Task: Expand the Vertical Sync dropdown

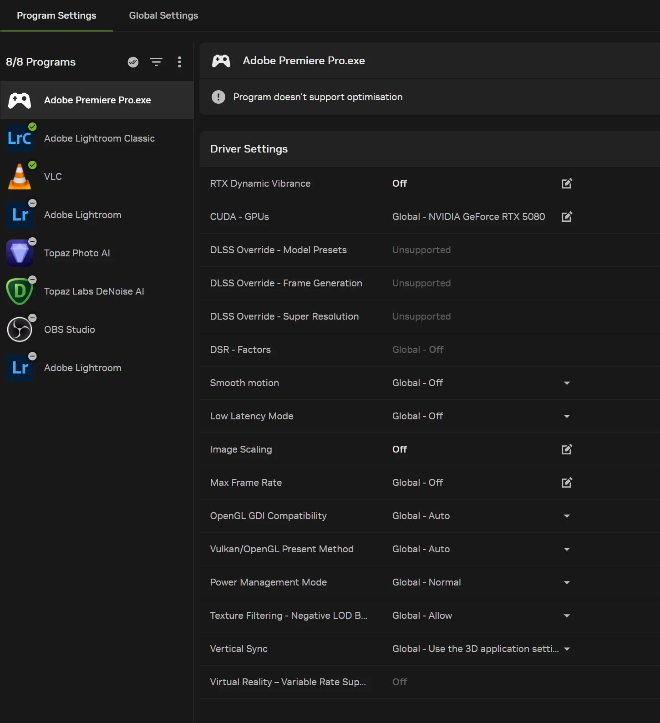Action: coord(567,649)
